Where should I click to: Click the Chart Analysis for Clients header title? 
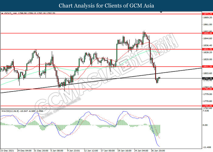(106, 6)
